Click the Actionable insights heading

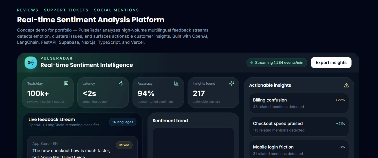coord(270,85)
